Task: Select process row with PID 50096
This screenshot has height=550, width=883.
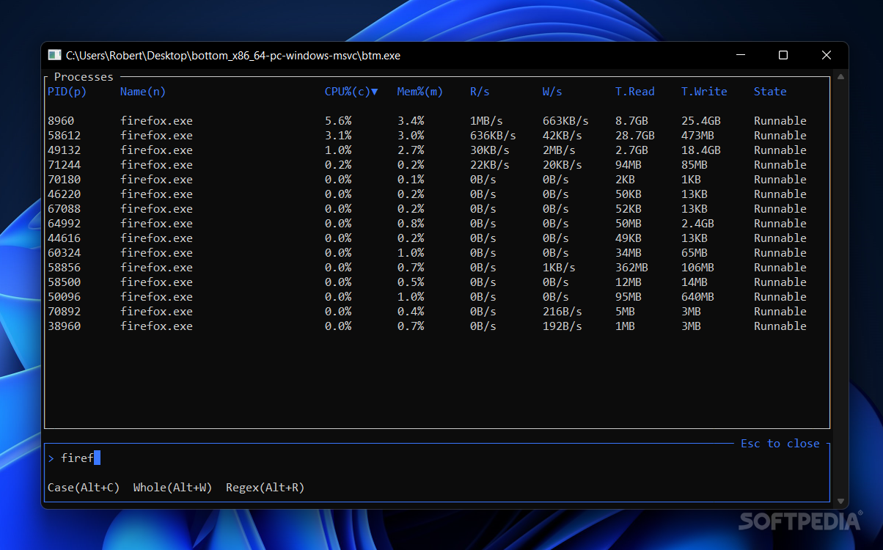Action: (x=437, y=297)
